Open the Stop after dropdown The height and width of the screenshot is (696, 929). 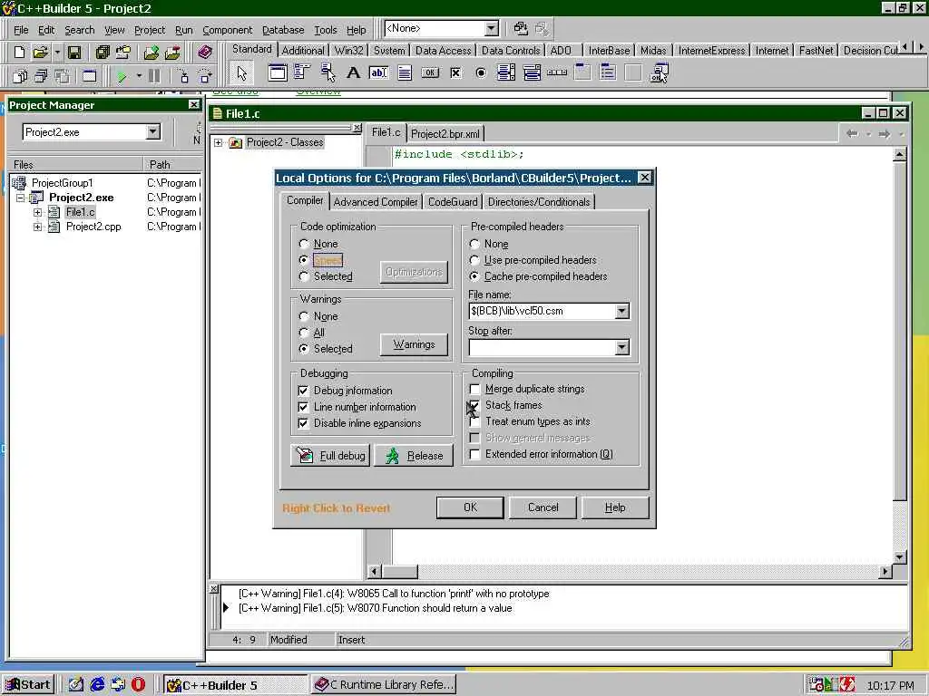[621, 347]
